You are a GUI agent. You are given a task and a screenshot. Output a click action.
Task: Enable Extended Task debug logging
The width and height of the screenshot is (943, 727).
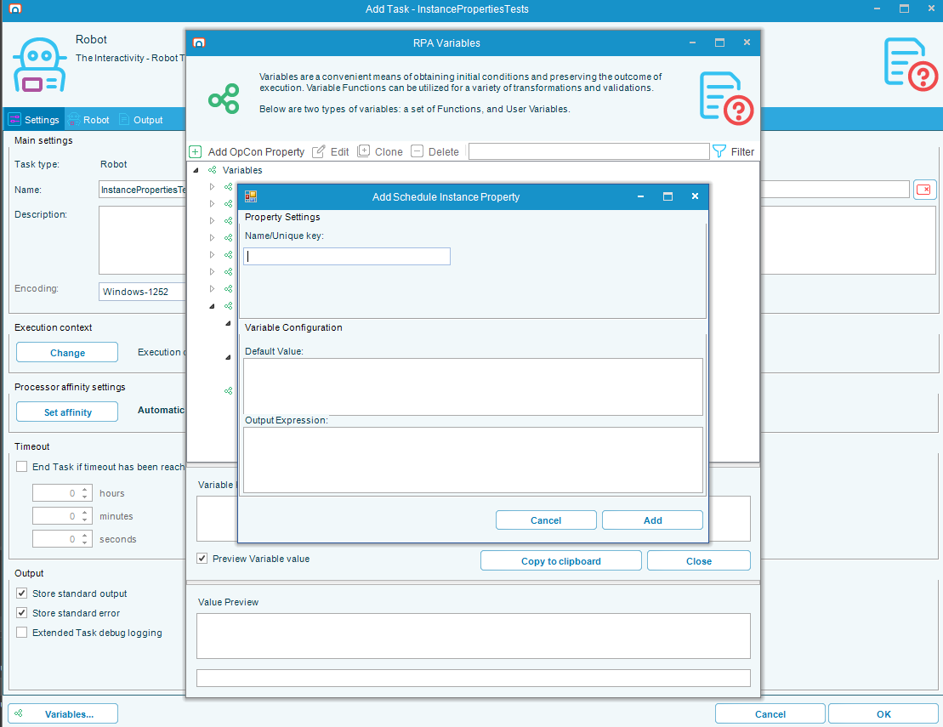point(20,633)
